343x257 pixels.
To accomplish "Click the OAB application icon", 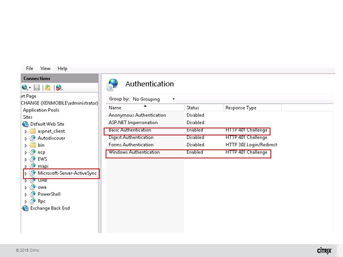I will (x=33, y=180).
